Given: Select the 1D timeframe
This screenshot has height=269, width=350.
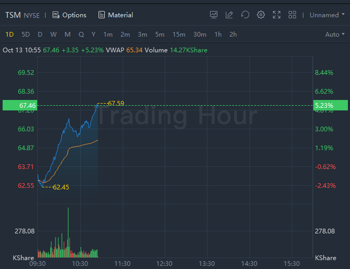Looking at the screenshot, I should (9, 35).
